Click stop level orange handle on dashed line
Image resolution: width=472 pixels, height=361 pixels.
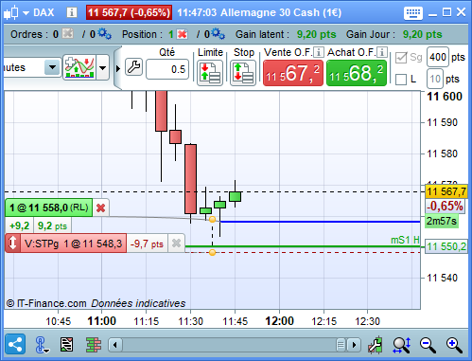213,252
